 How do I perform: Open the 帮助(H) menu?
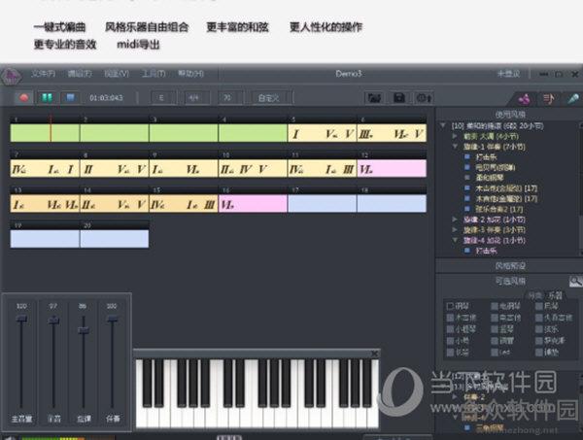click(x=190, y=74)
